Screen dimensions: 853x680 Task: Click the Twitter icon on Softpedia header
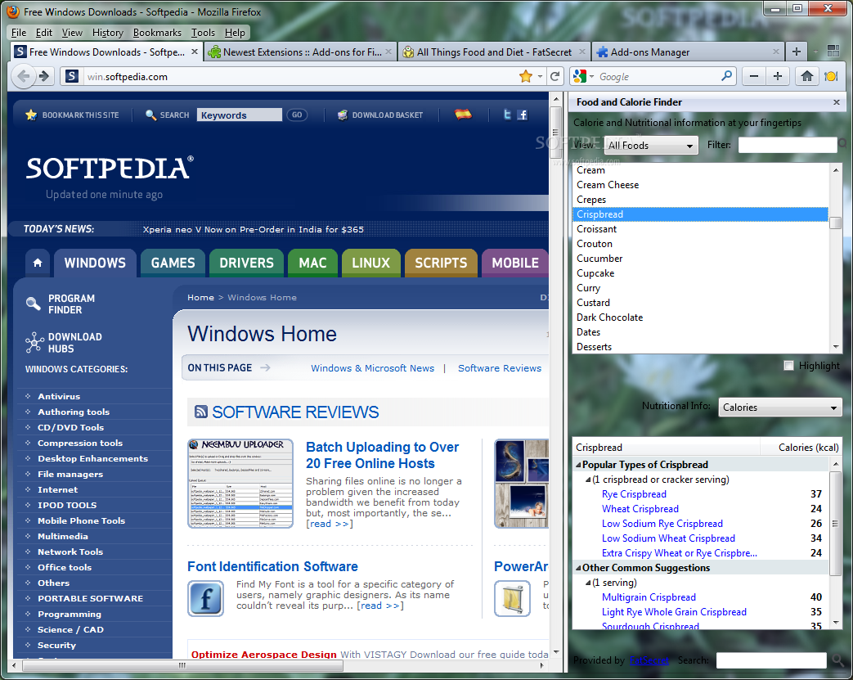click(x=507, y=115)
